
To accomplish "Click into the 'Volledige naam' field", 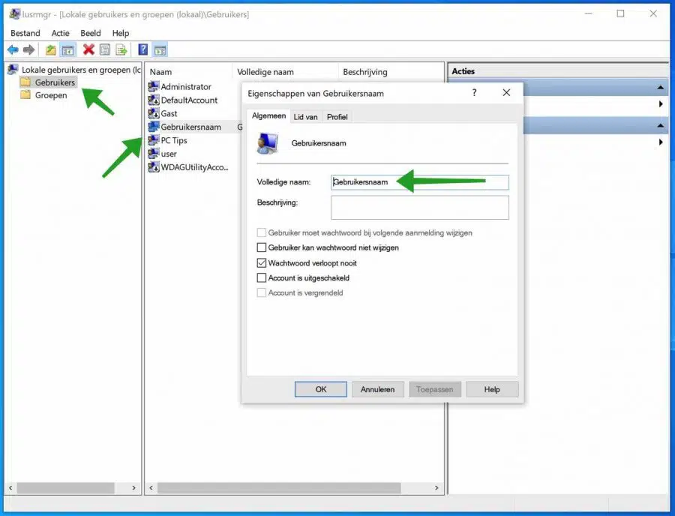I will 420,182.
